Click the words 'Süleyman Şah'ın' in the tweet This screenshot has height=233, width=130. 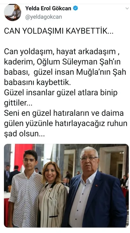[x=91, y=62]
